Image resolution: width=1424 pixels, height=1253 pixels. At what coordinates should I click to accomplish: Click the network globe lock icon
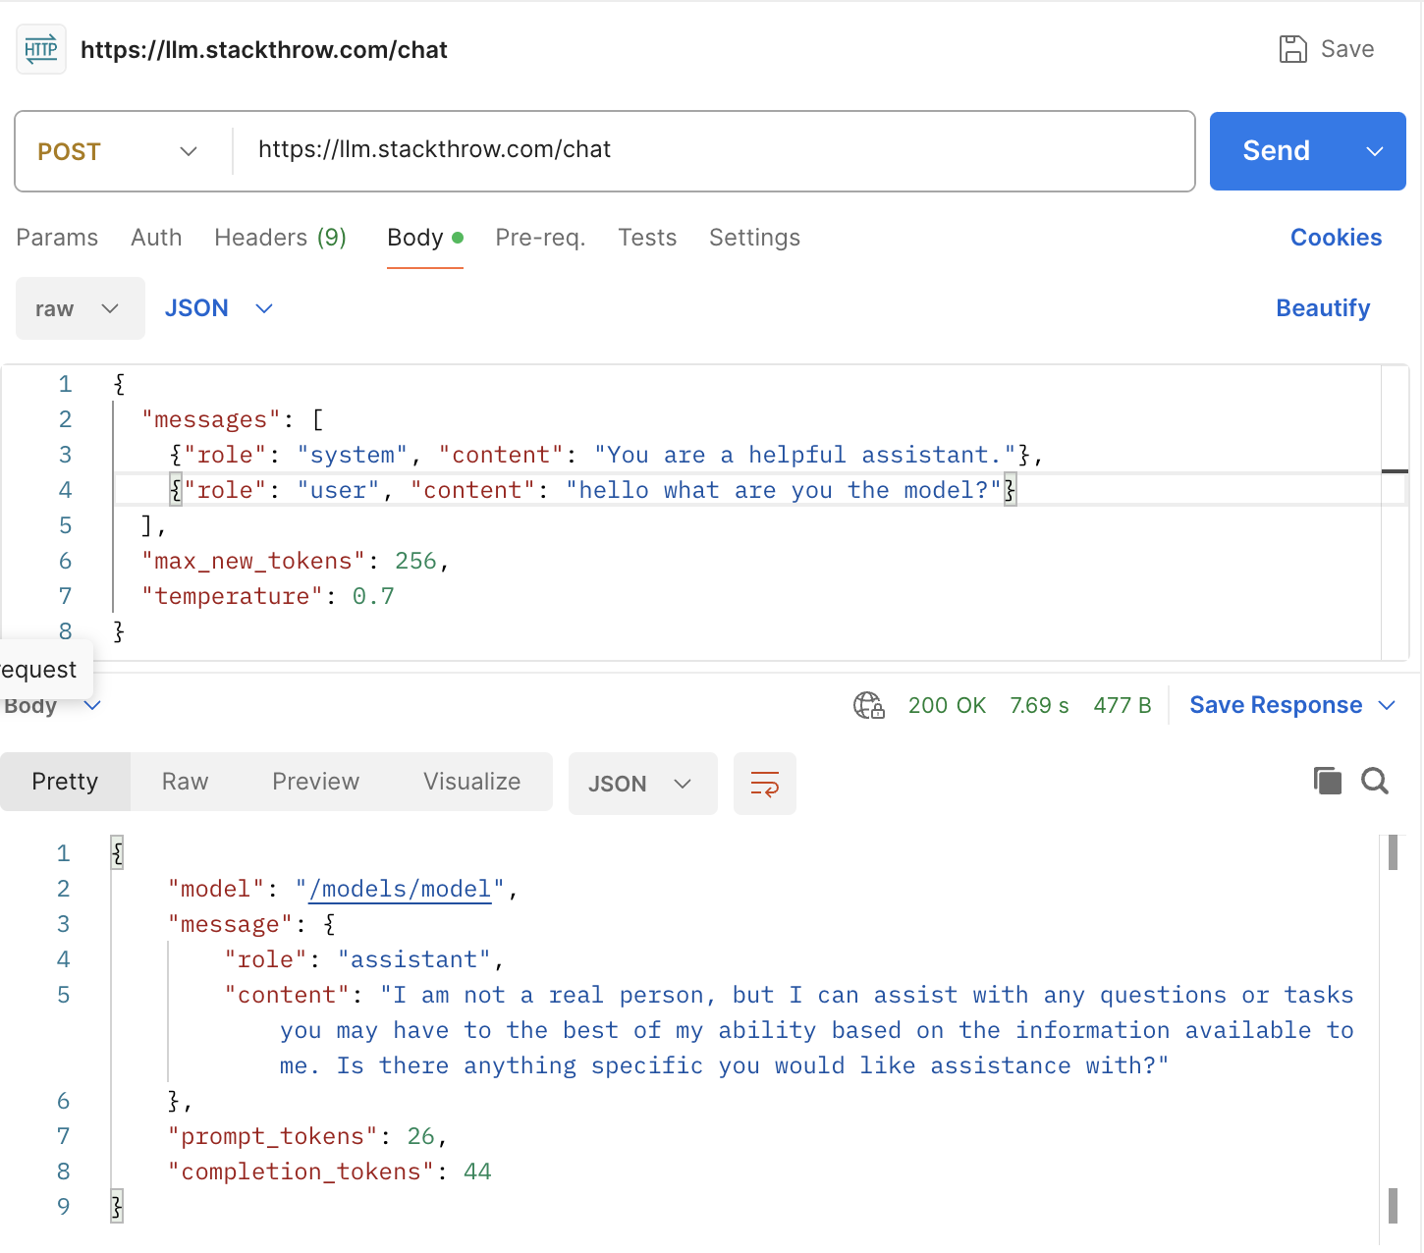click(x=869, y=705)
